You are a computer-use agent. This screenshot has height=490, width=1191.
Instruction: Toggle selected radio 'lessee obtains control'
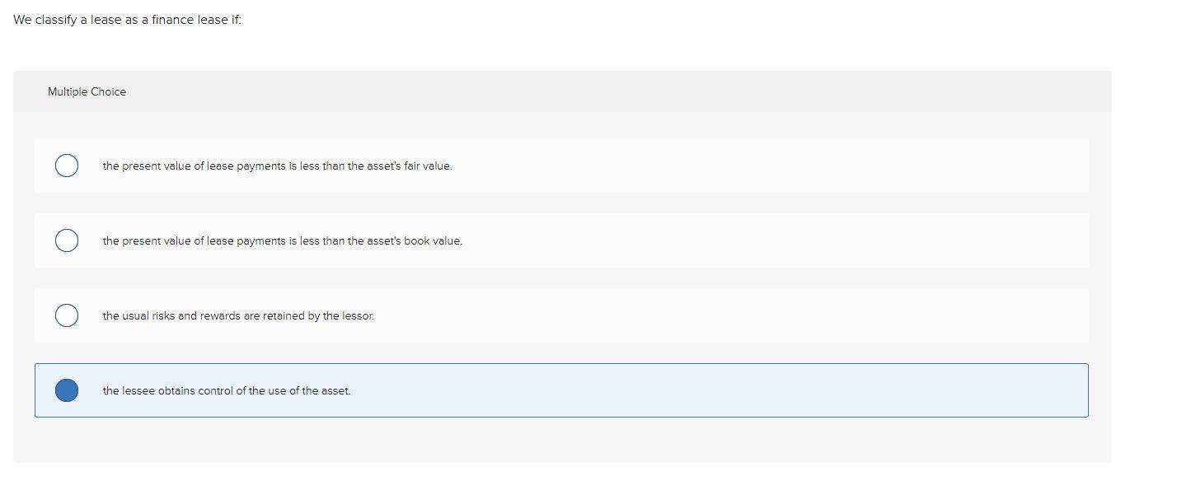(67, 390)
